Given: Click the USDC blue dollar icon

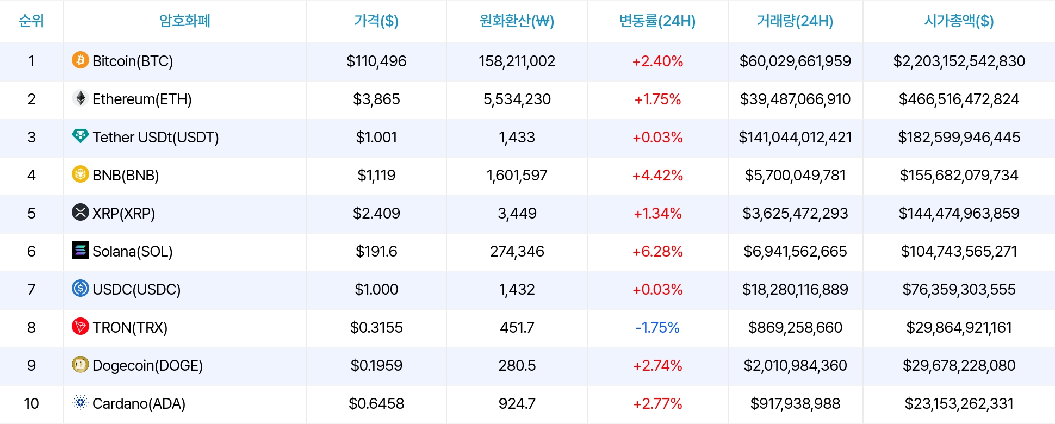Looking at the screenshot, I should tap(80, 288).
